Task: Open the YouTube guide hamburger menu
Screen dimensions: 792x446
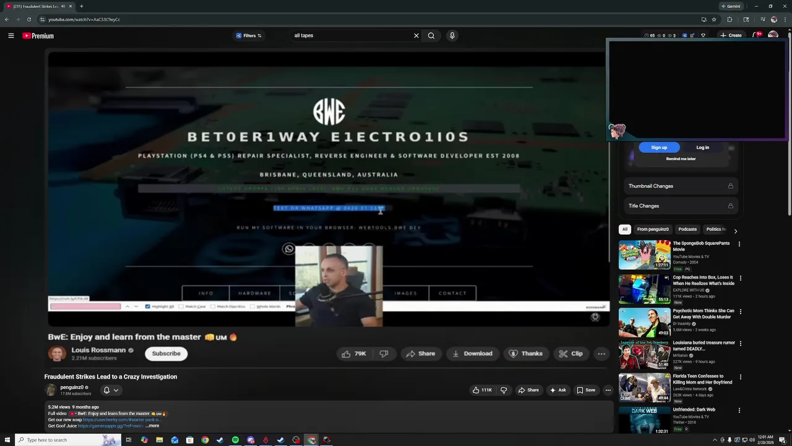Action: 11,36
